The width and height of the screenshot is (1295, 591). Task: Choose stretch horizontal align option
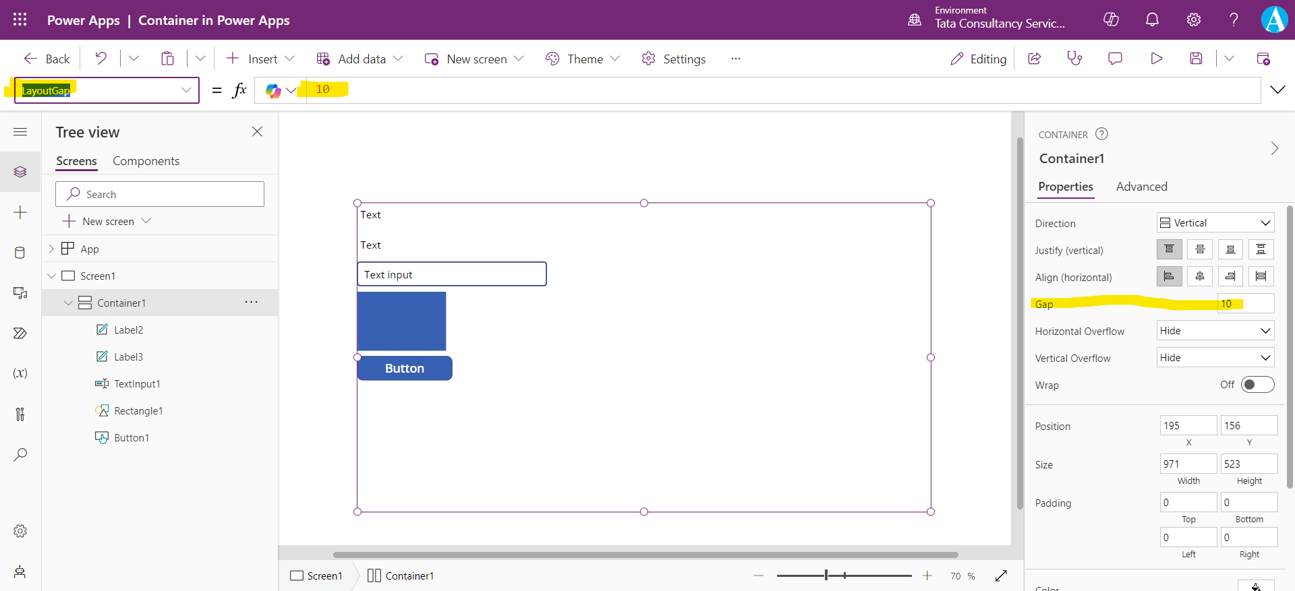pos(1261,276)
